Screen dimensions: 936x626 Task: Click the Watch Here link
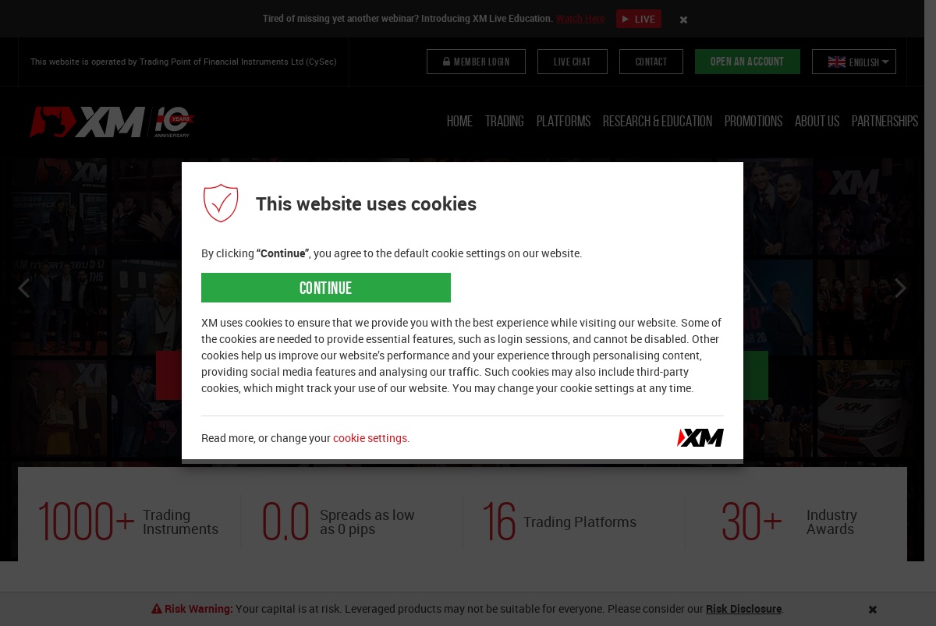[x=580, y=19]
